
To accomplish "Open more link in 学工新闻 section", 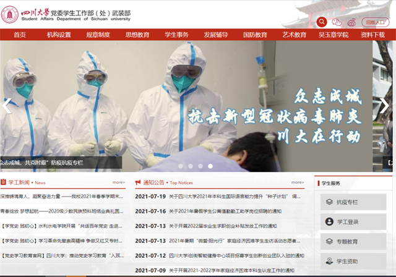I will pyautogui.click(x=119, y=182).
